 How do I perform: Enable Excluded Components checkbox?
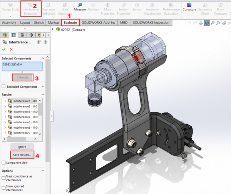[3, 86]
